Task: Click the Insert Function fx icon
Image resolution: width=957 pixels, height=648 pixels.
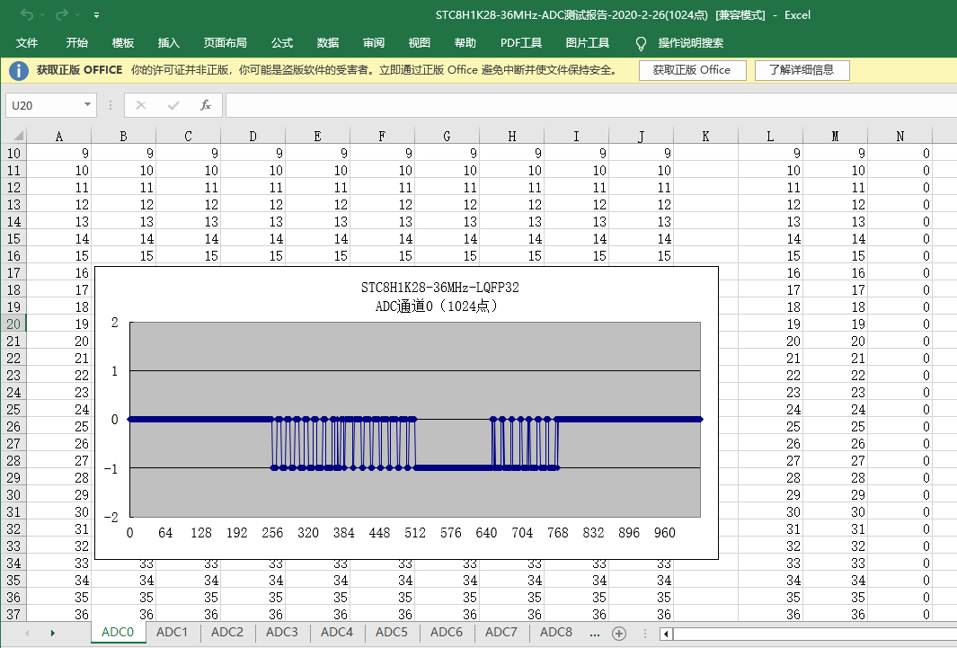Action: pyautogui.click(x=206, y=105)
